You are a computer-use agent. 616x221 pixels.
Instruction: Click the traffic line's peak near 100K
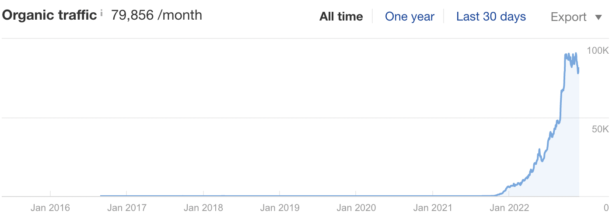coord(576,54)
